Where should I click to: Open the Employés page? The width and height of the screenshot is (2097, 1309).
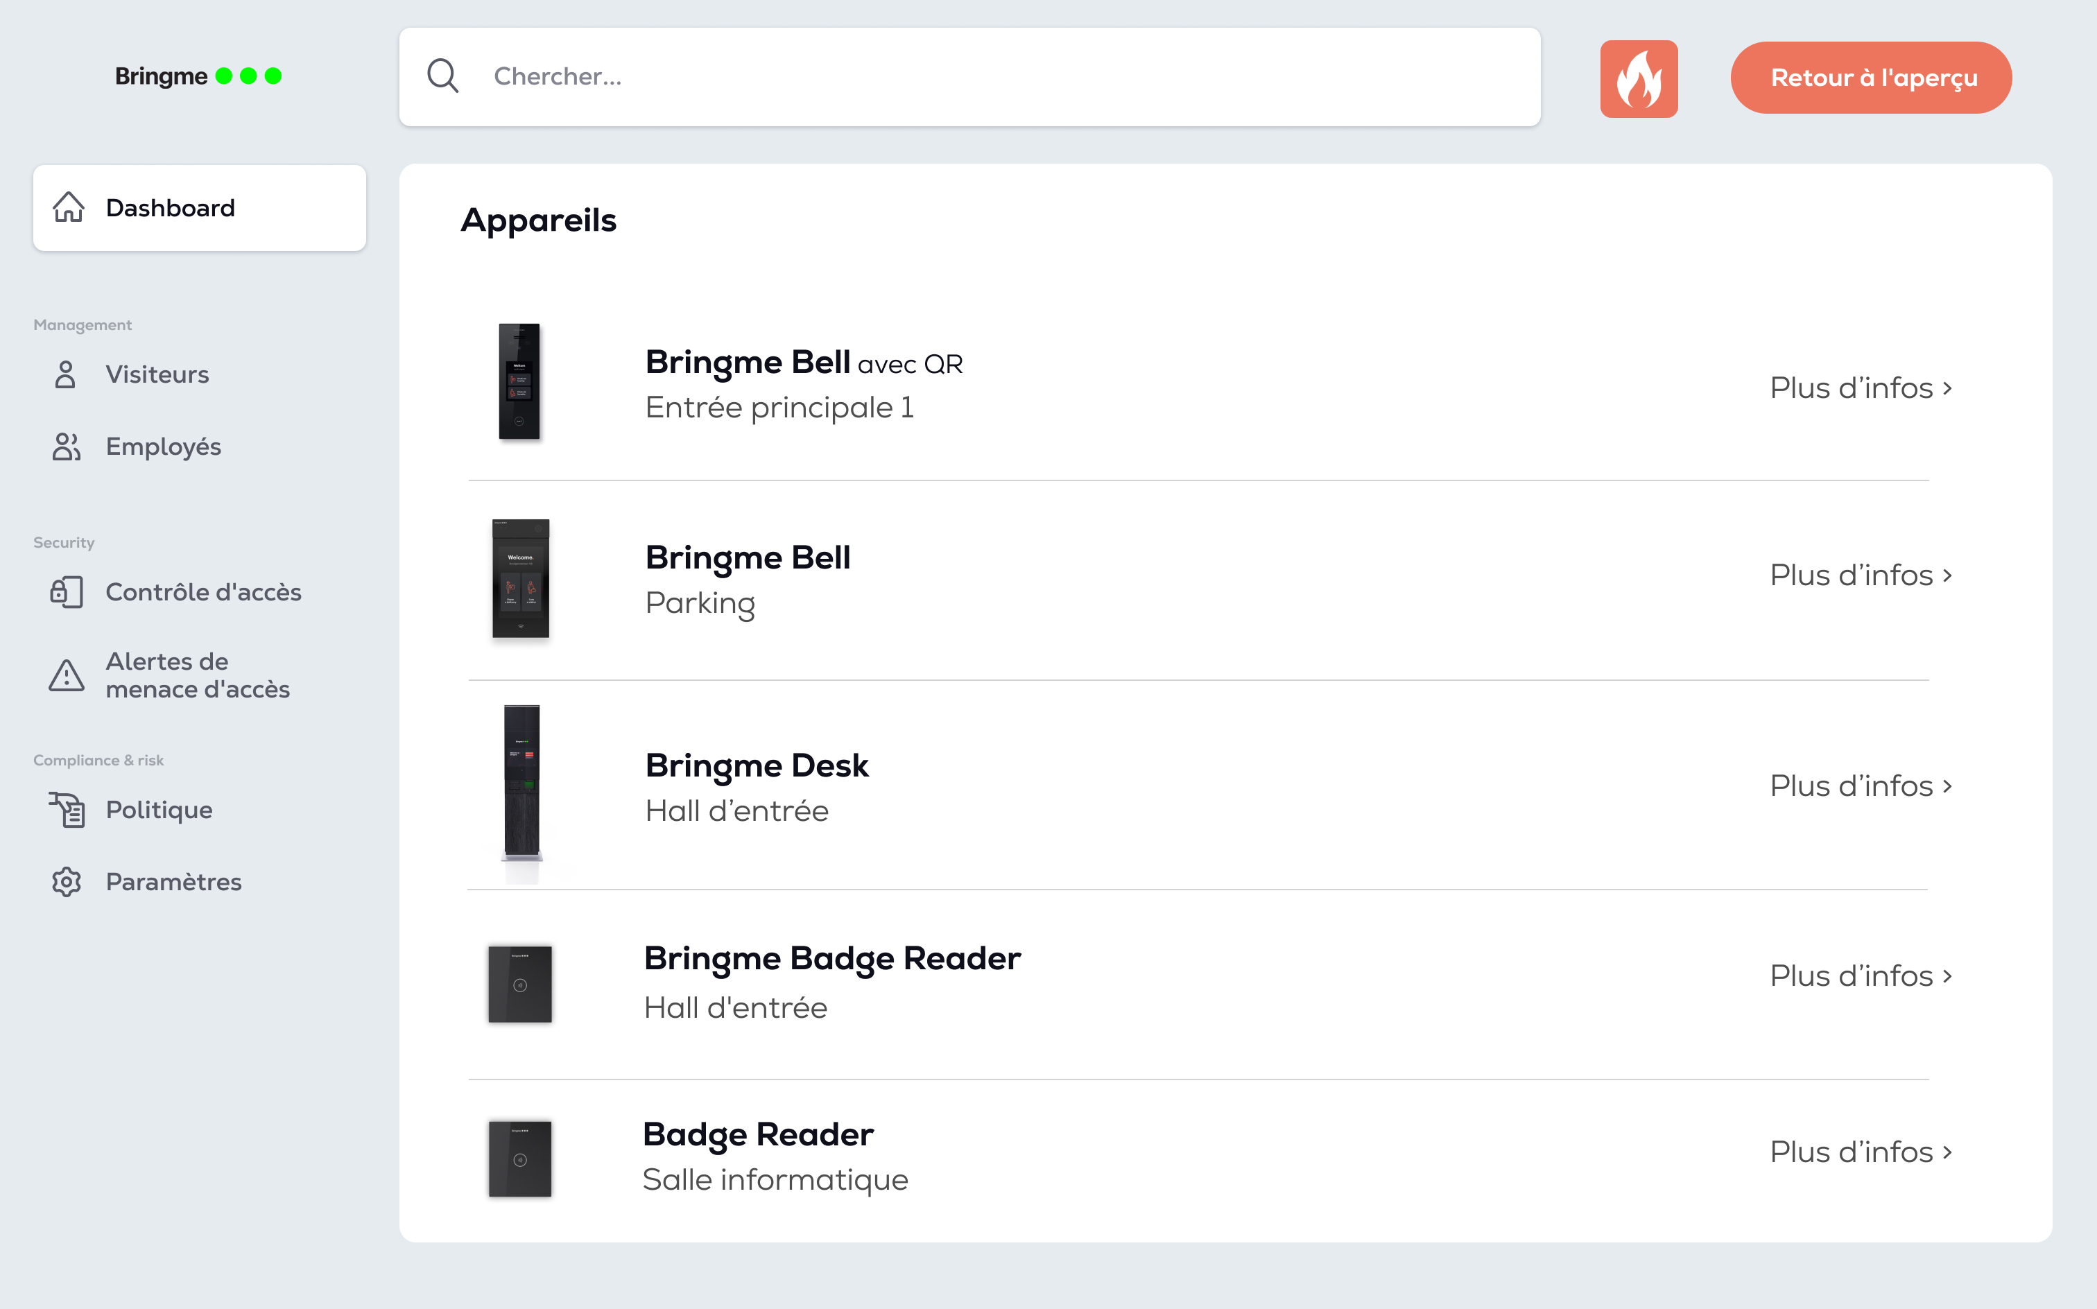[163, 447]
